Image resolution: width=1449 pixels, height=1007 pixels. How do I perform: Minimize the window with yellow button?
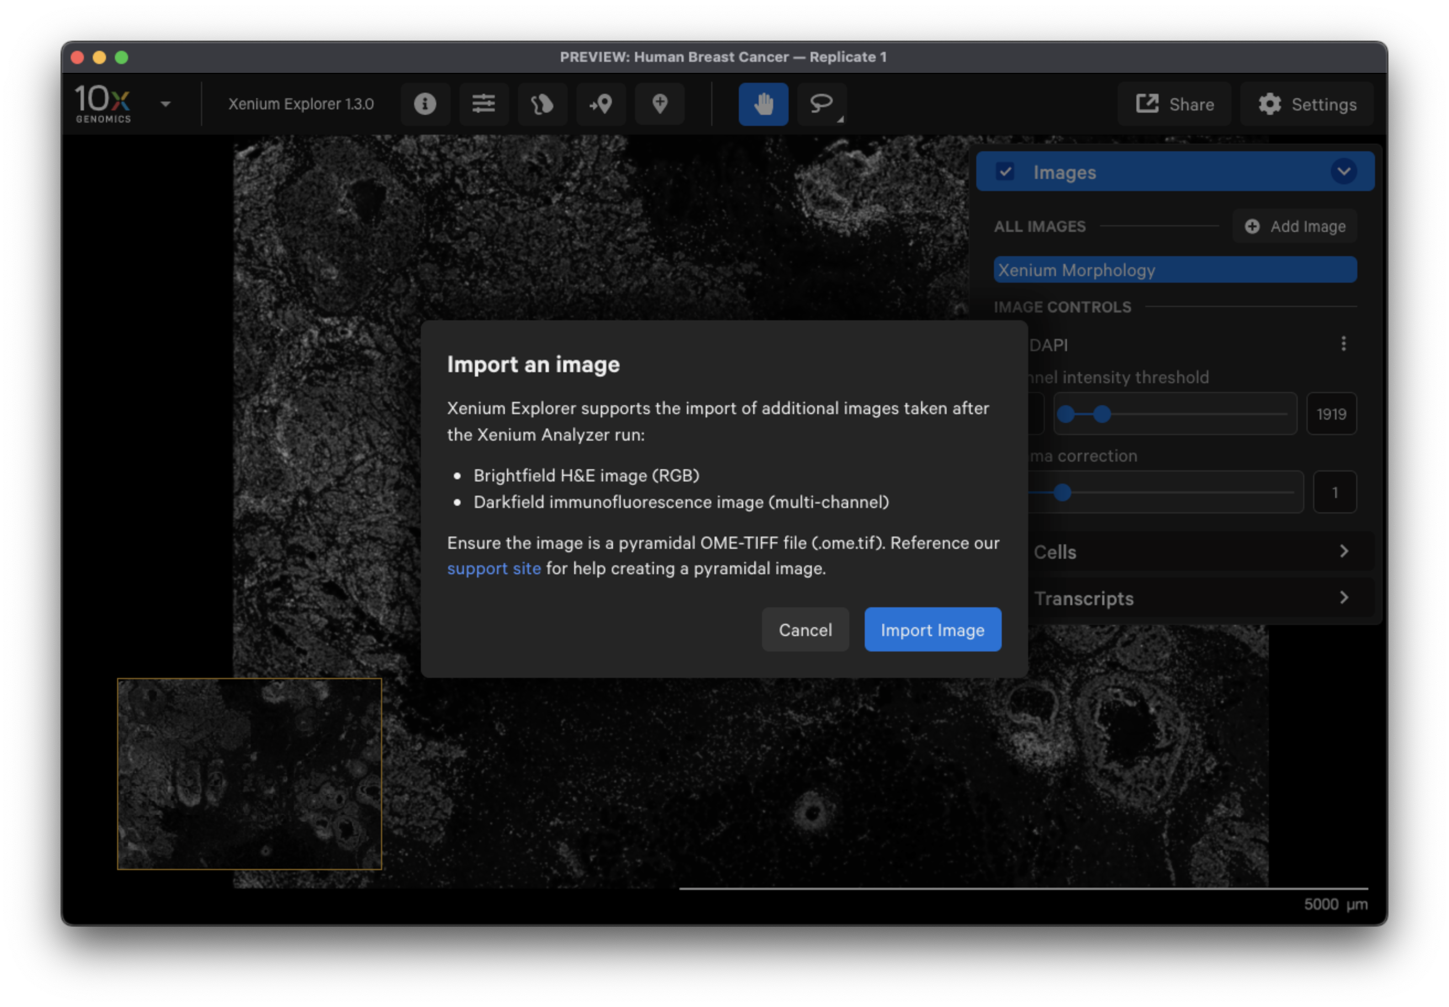(x=99, y=57)
